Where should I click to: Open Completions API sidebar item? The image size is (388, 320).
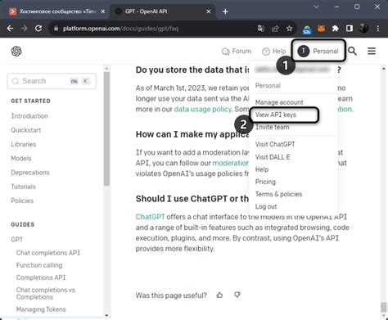41,277
